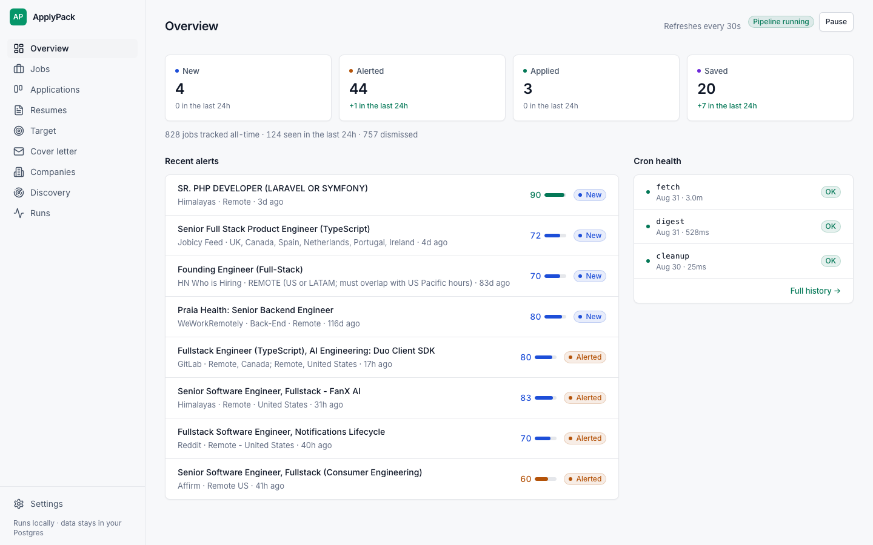This screenshot has height=545, width=873.
Task: Click OK status badge for fetch
Action: (x=831, y=192)
